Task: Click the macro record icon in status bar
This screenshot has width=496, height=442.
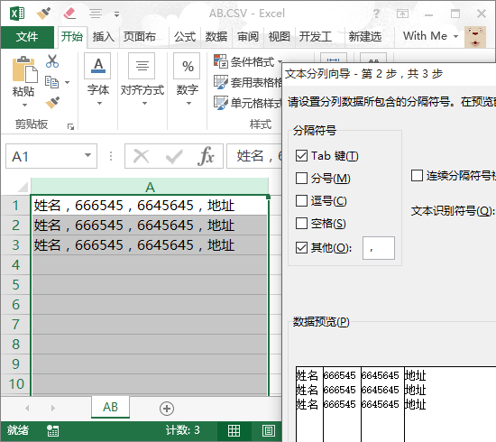Action: pyautogui.click(x=52, y=430)
